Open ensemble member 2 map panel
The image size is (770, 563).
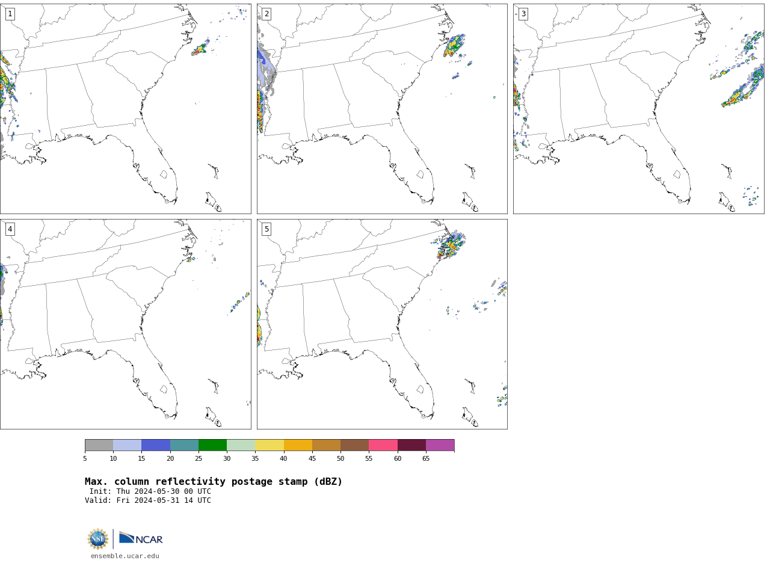pyautogui.click(x=382, y=109)
